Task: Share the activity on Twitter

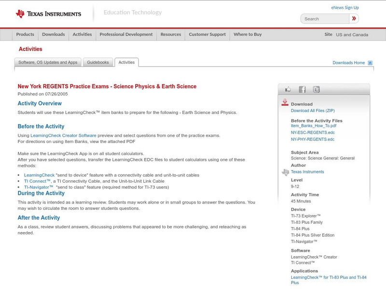Action: coord(317,89)
